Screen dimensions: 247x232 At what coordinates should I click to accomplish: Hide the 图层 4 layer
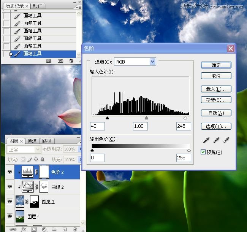(x=9, y=216)
